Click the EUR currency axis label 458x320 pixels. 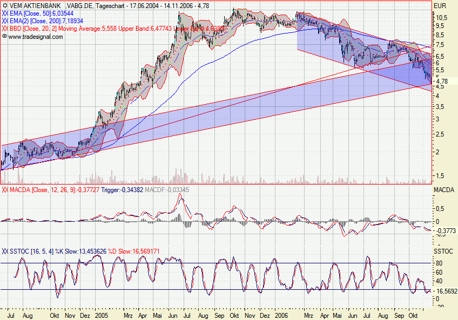[440, 6]
